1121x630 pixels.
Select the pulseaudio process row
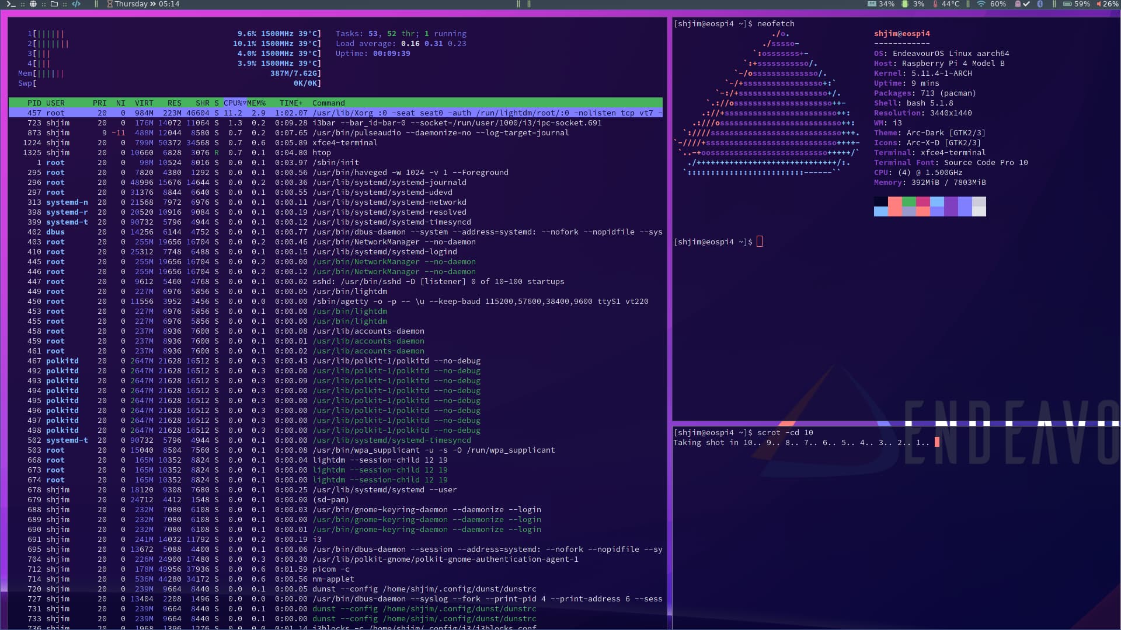pos(336,133)
